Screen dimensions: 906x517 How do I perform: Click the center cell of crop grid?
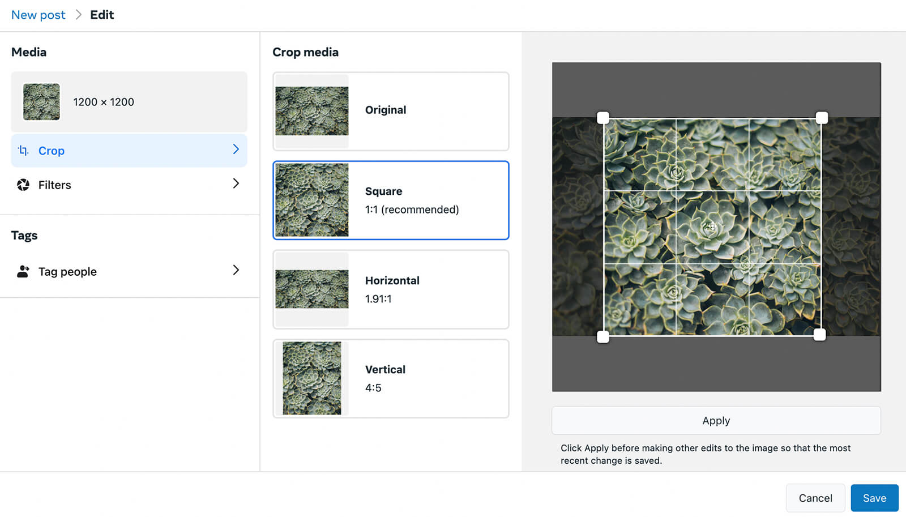tap(712, 227)
